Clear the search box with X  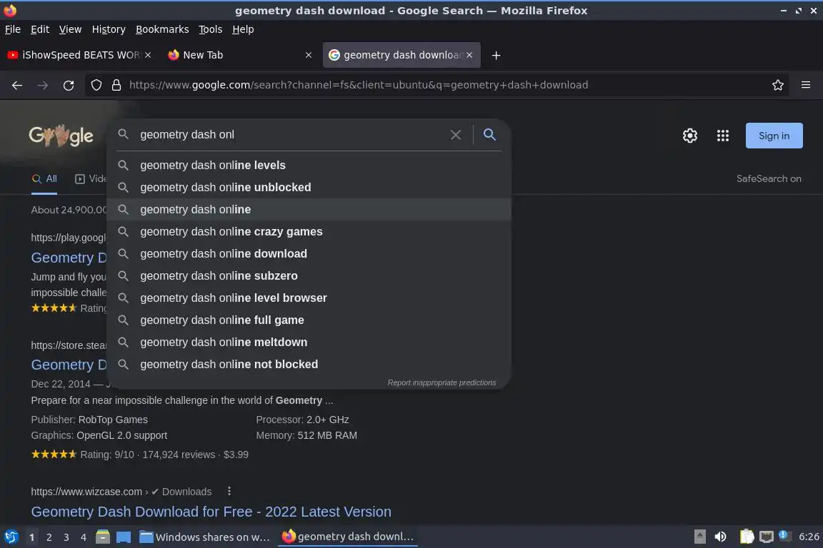click(x=456, y=135)
